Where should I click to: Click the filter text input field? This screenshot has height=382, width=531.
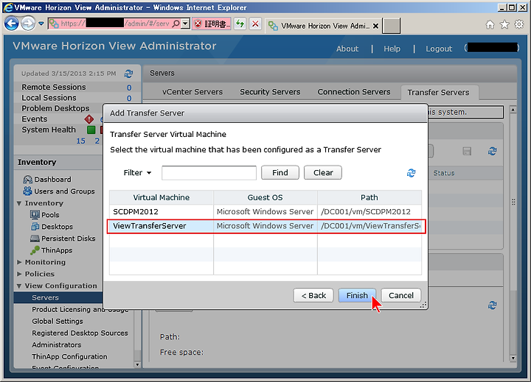(209, 173)
